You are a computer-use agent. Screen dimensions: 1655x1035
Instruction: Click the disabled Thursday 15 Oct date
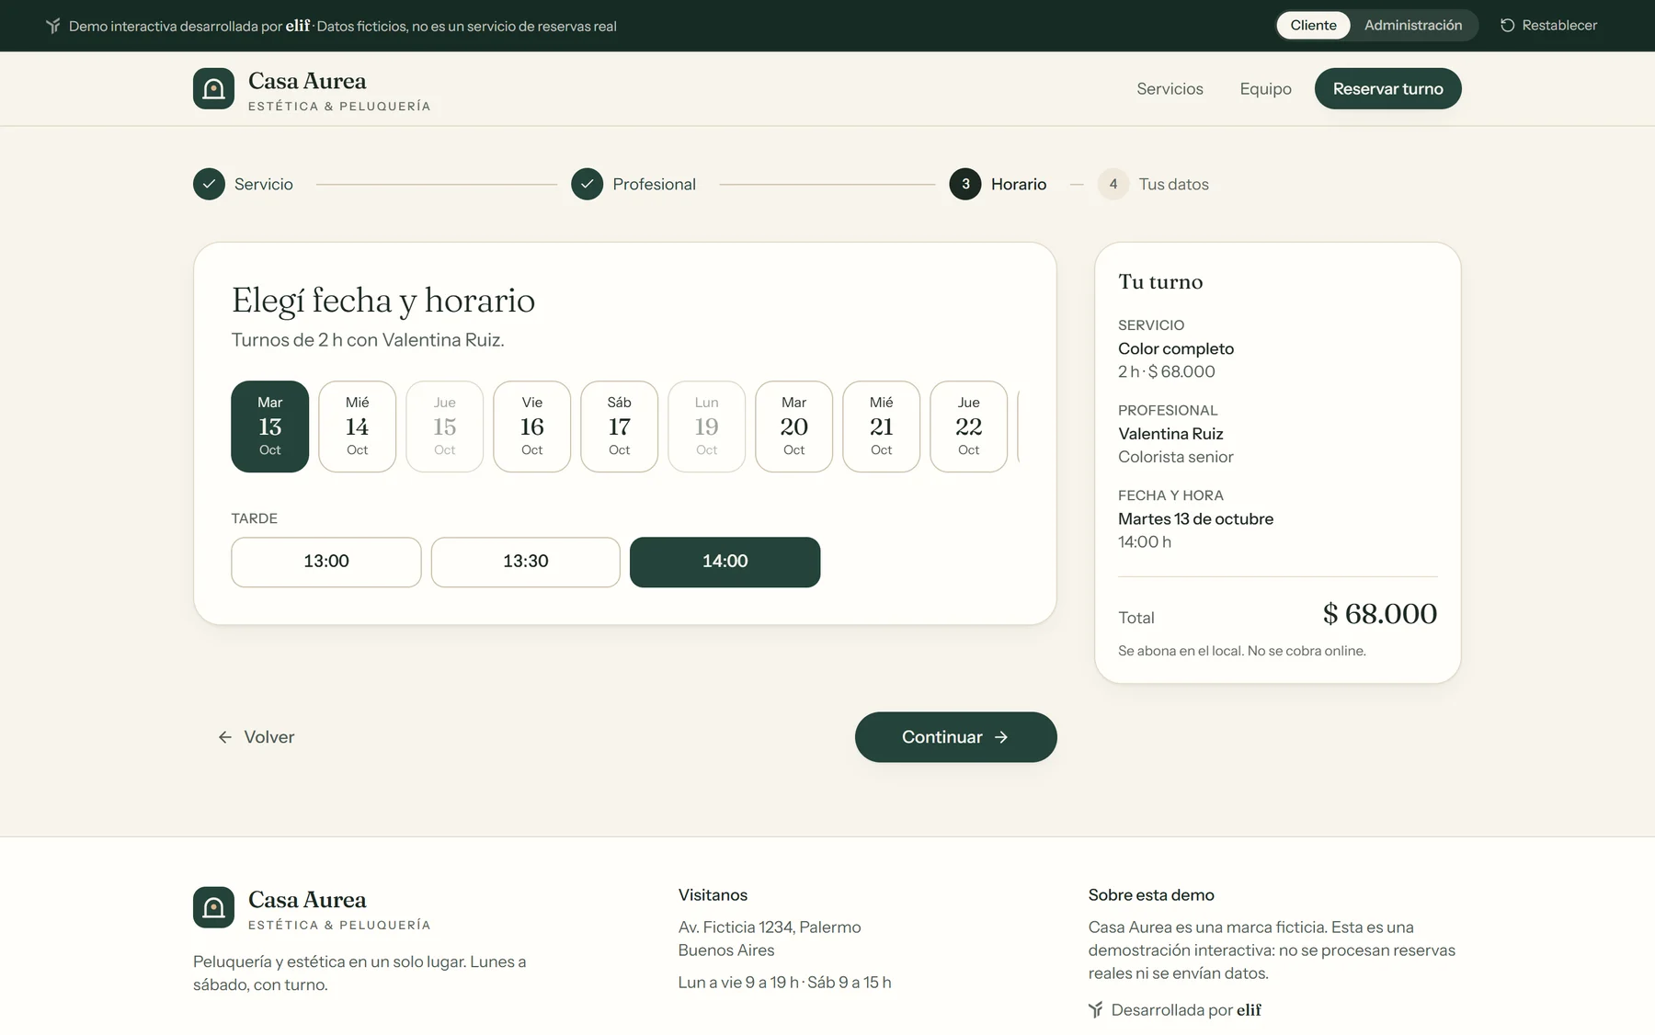click(444, 427)
